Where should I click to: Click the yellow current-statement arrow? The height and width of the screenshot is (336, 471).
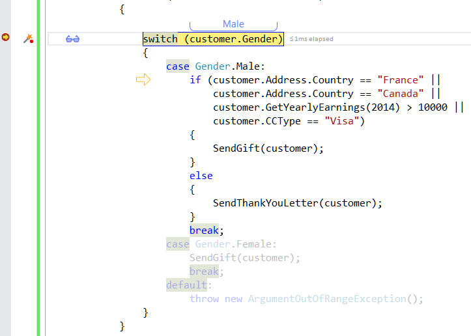coord(143,79)
